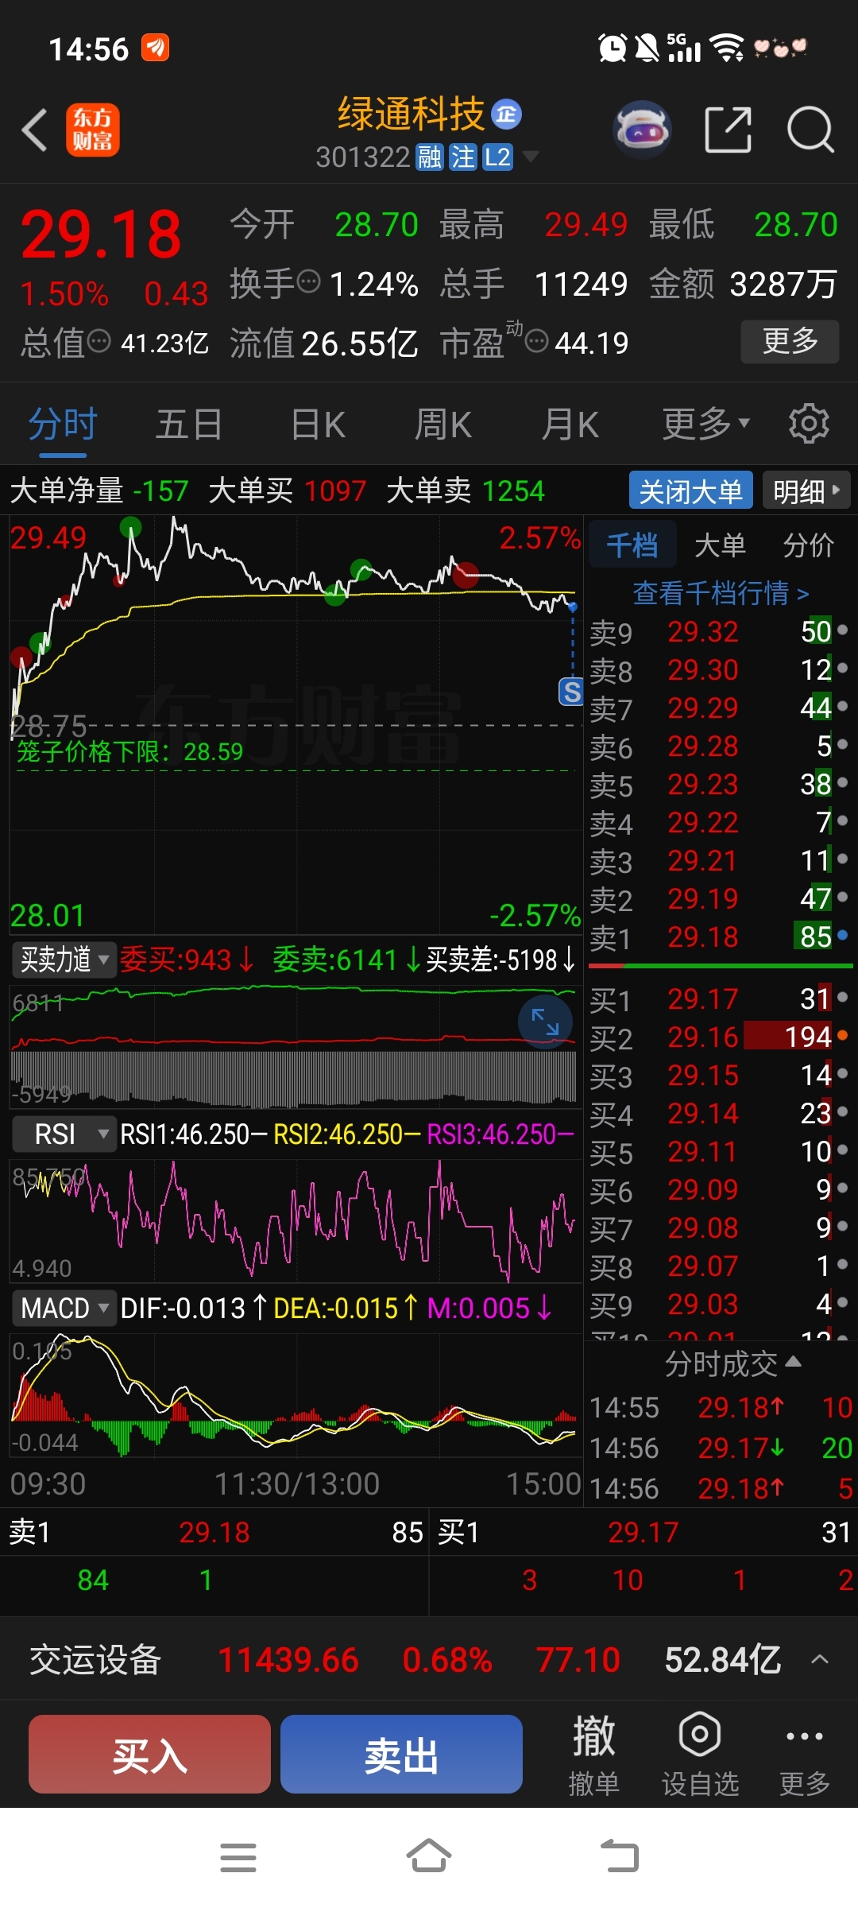Tap 更多 button under quote stats
Viewport: 858px width, 1908px height.
(790, 341)
